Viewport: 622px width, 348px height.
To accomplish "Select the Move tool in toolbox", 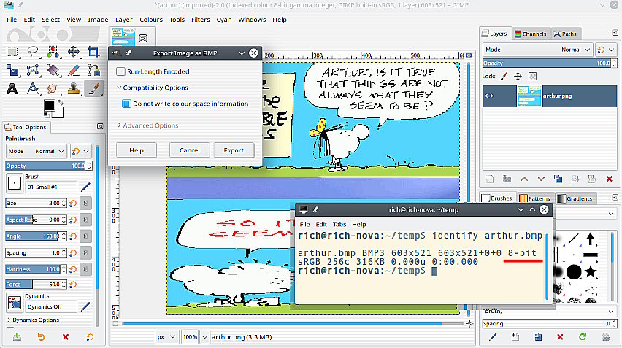I will (74, 52).
